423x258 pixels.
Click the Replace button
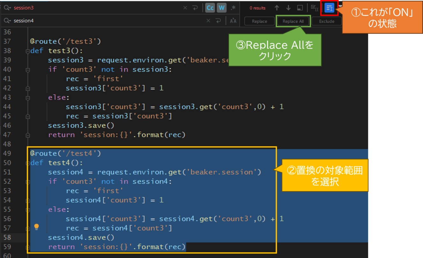tap(259, 21)
